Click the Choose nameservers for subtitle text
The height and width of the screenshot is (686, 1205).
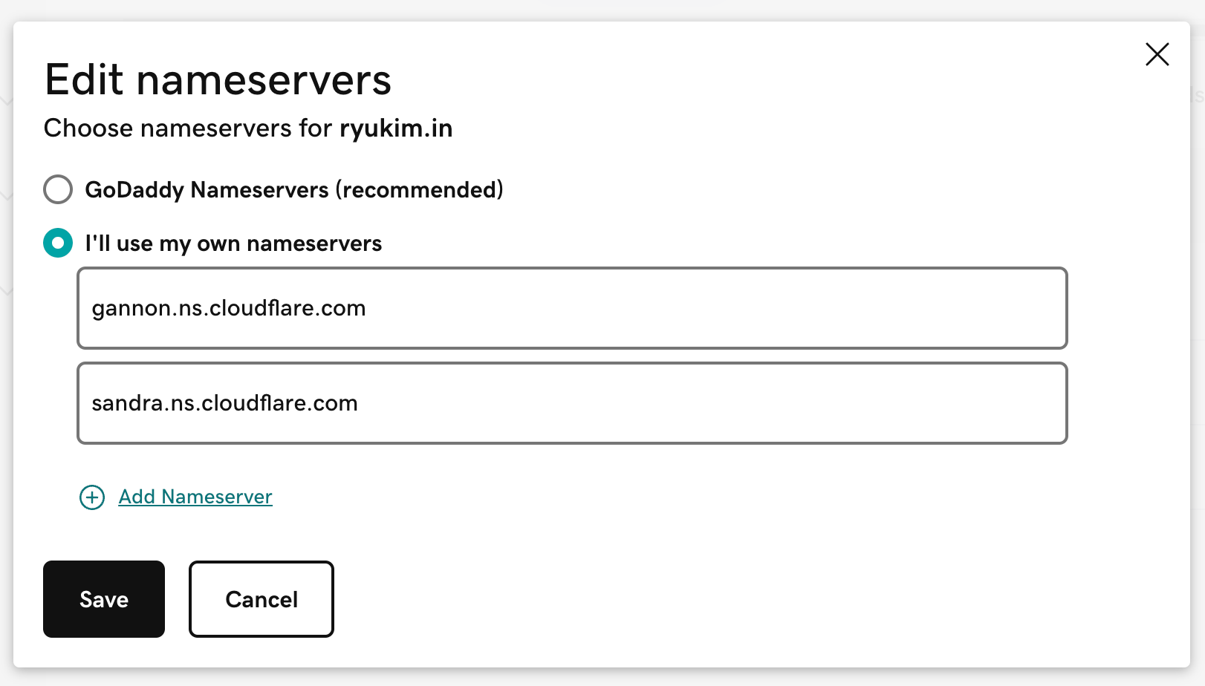coord(188,128)
